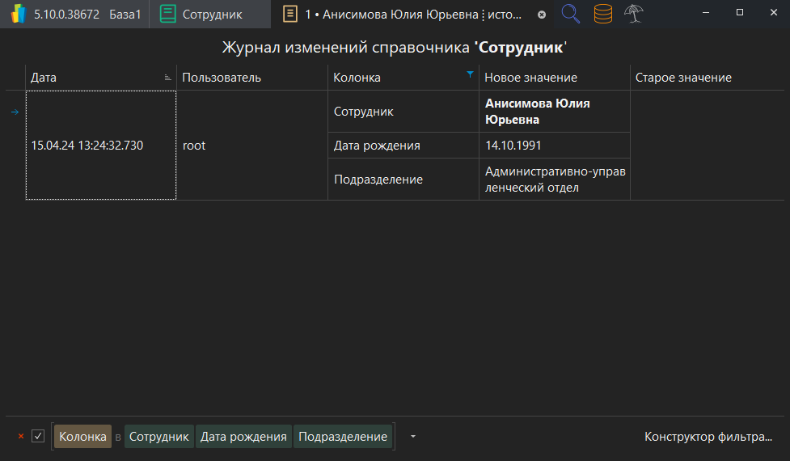The width and height of the screenshot is (790, 461).
Task: Click the sort indicator in Дата header
Action: coord(167,78)
